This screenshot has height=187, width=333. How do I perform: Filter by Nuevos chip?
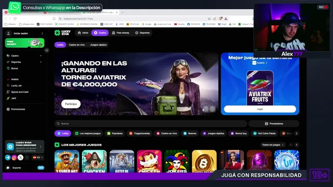point(190,133)
